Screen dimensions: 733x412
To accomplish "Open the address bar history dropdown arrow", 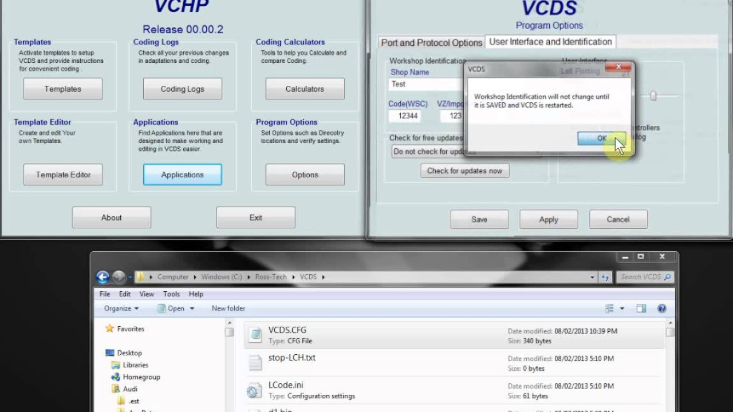I will (x=593, y=277).
